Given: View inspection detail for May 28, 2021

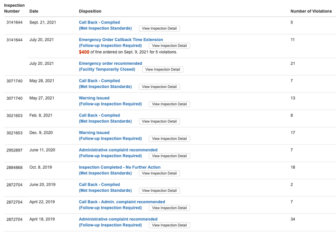Looking at the screenshot, I should point(159,87).
